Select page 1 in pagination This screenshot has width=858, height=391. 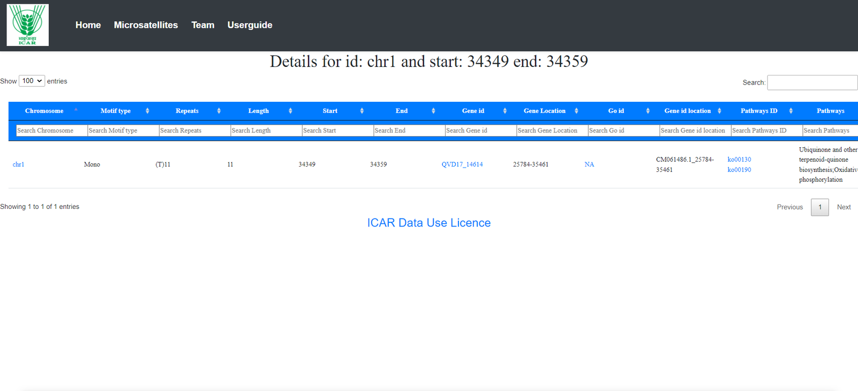pyautogui.click(x=819, y=207)
